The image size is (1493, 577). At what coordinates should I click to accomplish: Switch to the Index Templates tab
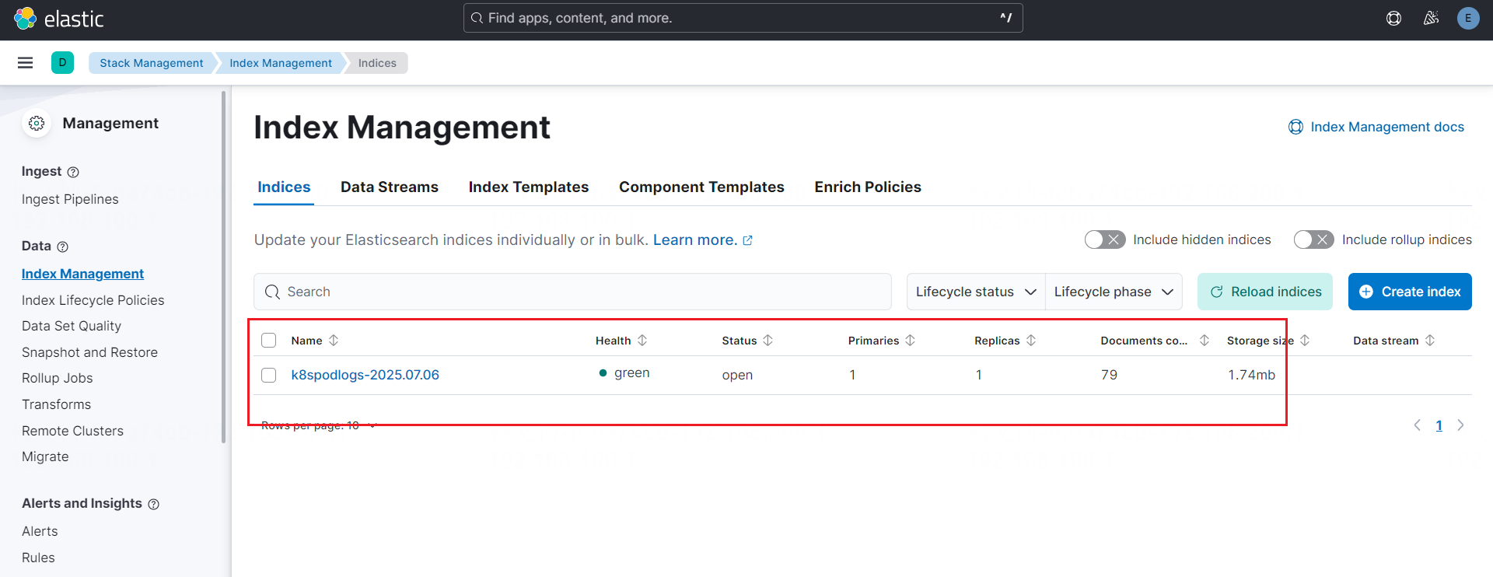(528, 187)
